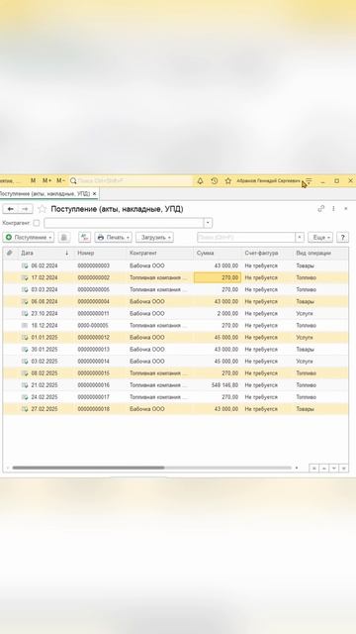This screenshot has height=634, width=356.
Task: Select the number cell 00000000015
Action: 93,373
